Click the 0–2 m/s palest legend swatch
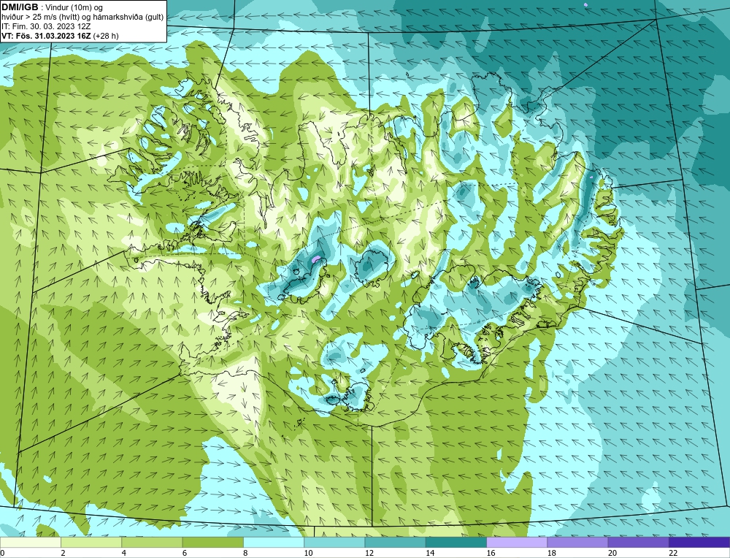 tap(31, 543)
